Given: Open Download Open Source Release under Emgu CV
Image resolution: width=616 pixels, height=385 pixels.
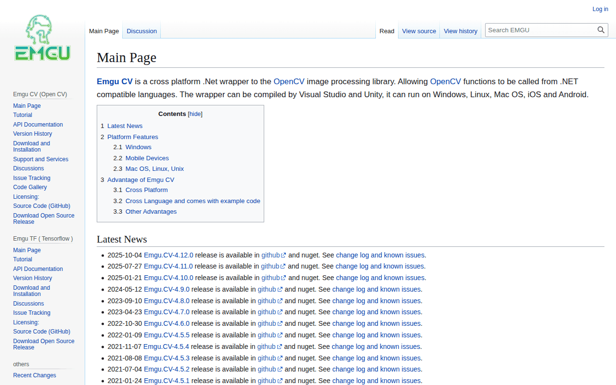Looking at the screenshot, I should pyautogui.click(x=44, y=218).
